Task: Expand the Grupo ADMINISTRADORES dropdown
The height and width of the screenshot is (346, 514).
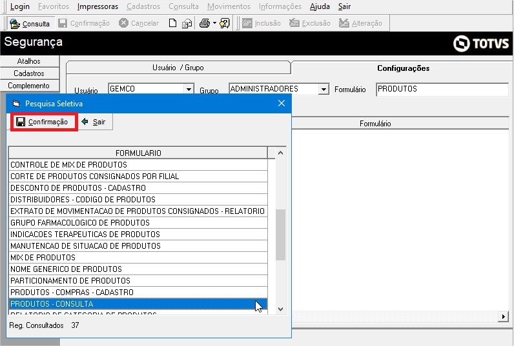Action: pyautogui.click(x=324, y=89)
